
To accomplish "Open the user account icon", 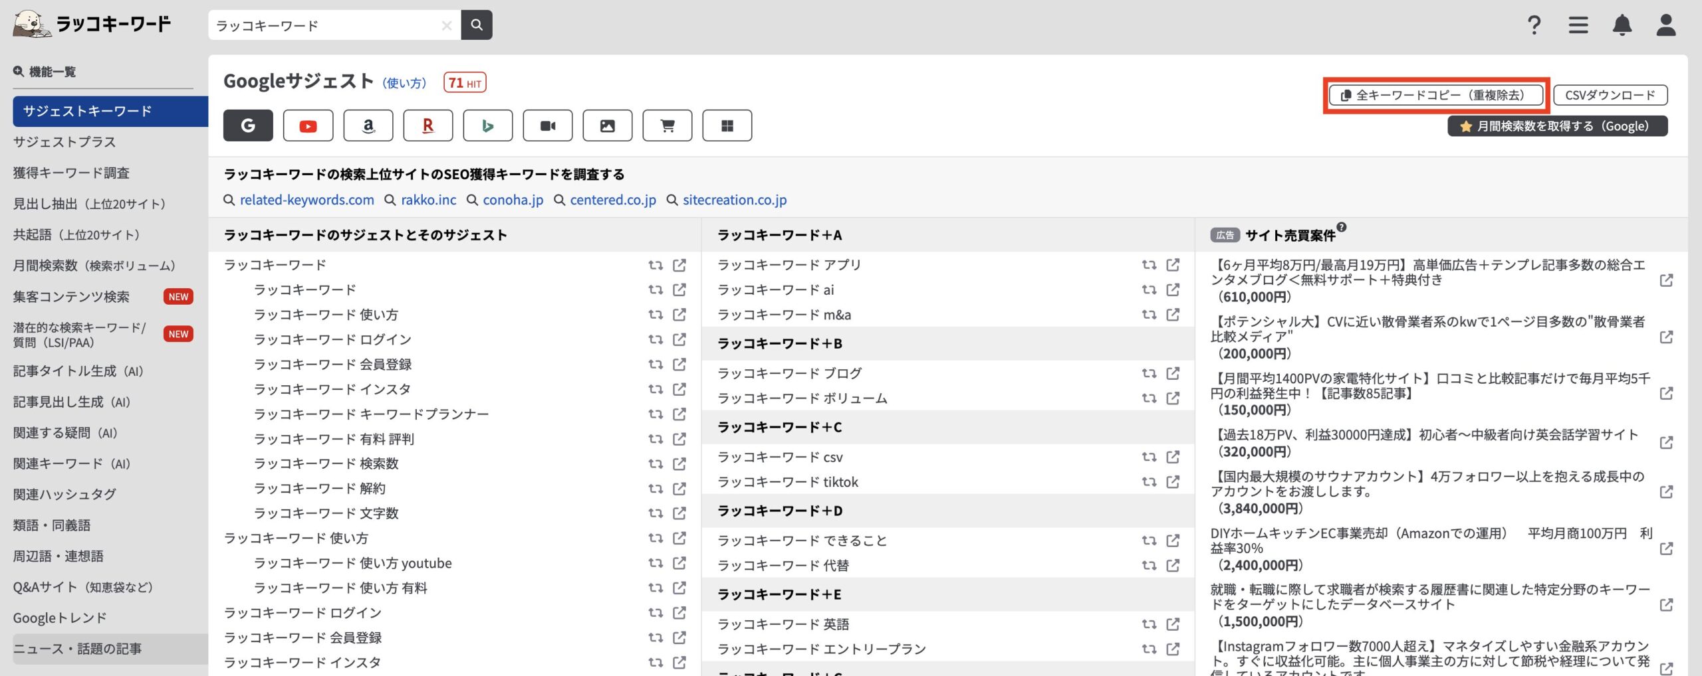I will (x=1665, y=25).
